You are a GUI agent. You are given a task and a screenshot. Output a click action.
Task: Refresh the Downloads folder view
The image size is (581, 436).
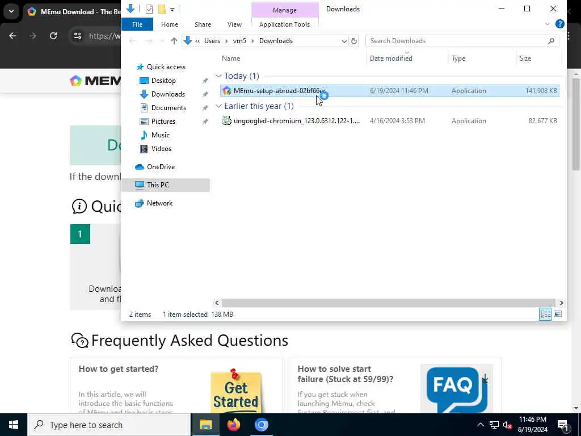coord(354,41)
